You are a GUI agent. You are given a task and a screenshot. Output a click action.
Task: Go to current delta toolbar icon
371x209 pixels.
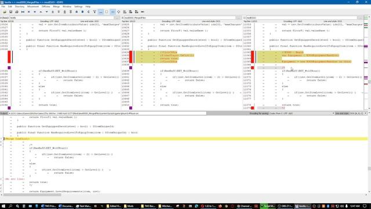point(23,12)
